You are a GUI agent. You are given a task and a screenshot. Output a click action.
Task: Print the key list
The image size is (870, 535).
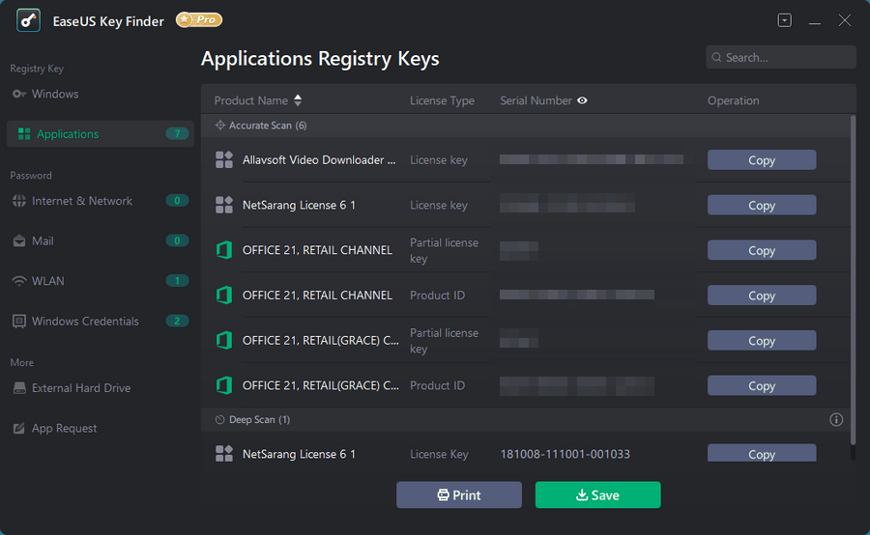459,494
